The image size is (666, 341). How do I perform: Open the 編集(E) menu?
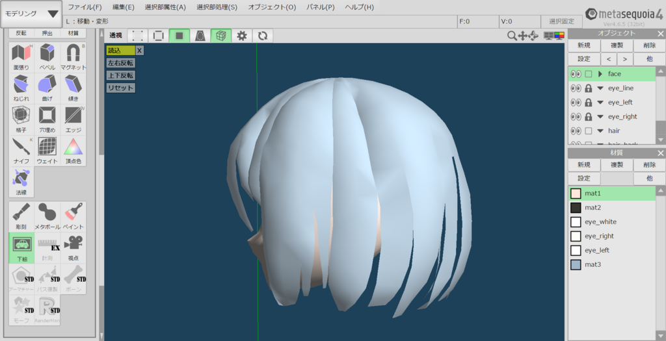click(x=123, y=7)
